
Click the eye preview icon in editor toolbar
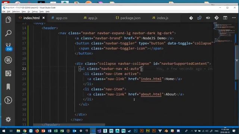[208, 18]
